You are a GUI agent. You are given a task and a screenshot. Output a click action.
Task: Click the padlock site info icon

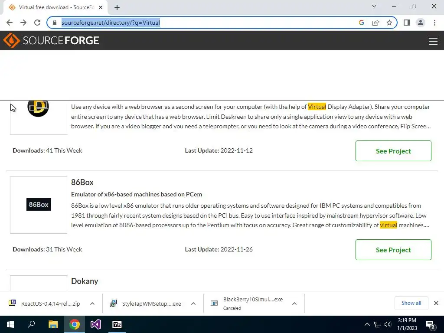click(x=55, y=23)
